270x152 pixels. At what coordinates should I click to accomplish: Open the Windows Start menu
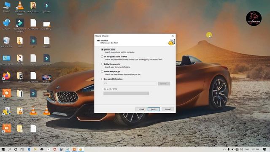coord(3,149)
